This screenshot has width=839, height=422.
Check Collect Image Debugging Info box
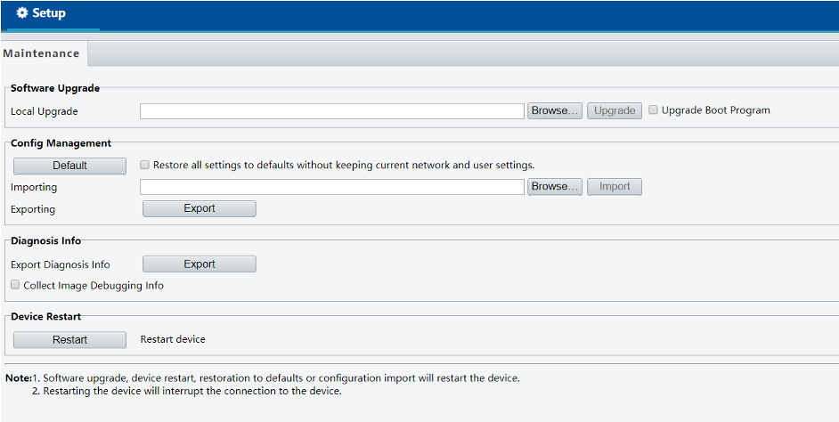(x=15, y=285)
